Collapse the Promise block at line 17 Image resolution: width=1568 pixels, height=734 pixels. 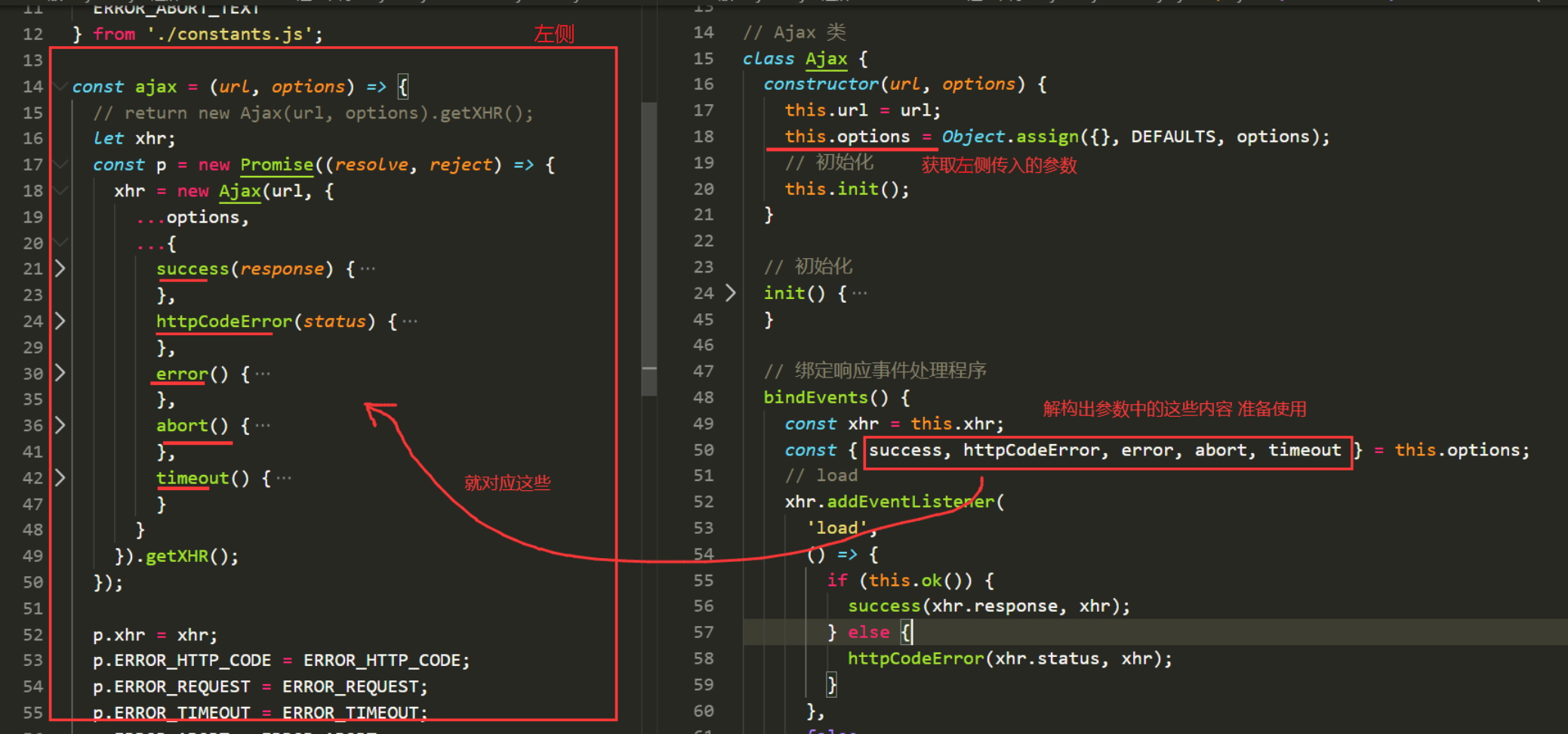[x=60, y=165]
